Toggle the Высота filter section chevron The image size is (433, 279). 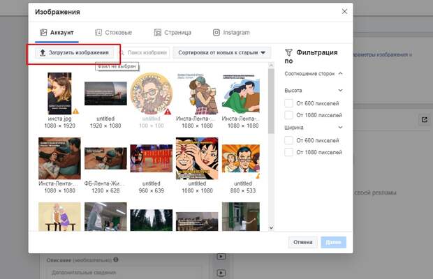[340, 91]
